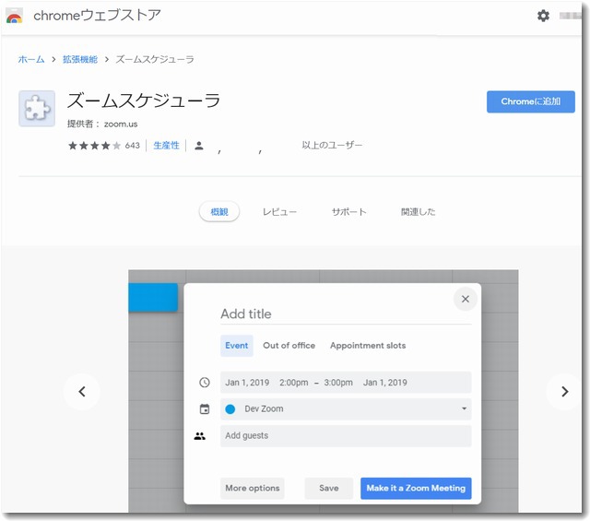Click the 3:00pm end time
Screen dimensions: 590x521
pyautogui.click(x=338, y=383)
